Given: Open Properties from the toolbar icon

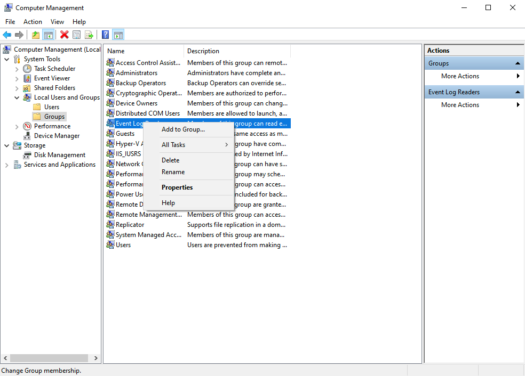Looking at the screenshot, I should (77, 35).
